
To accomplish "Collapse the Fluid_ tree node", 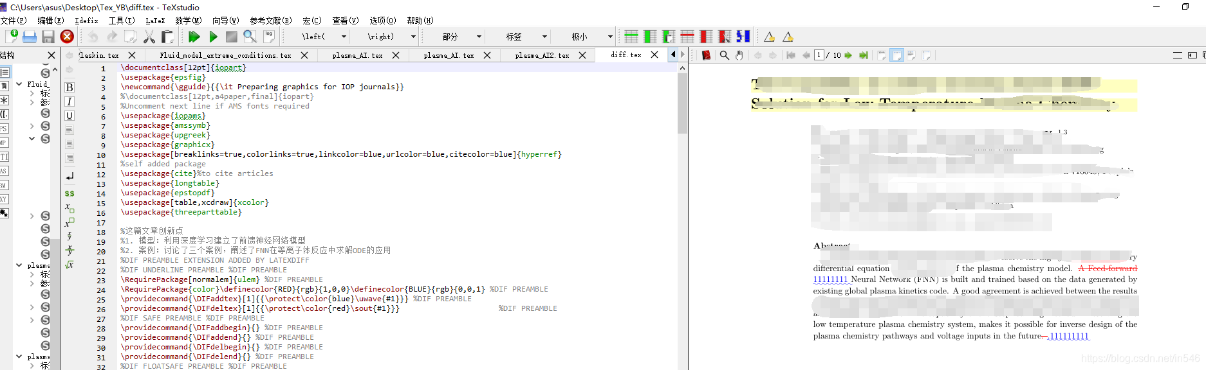I will click(19, 84).
